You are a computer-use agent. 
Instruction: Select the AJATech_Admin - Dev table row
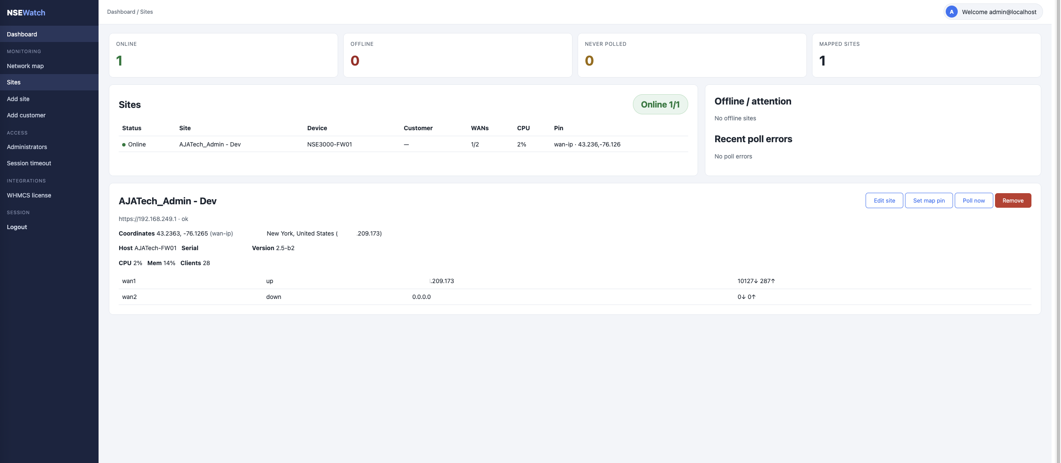point(403,144)
